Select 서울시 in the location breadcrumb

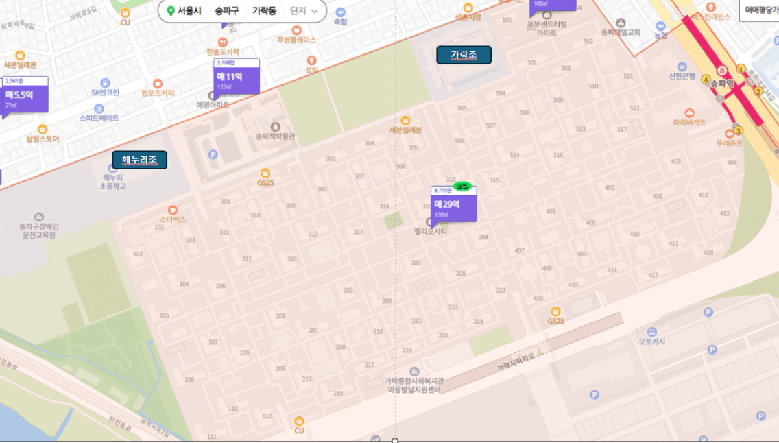click(x=189, y=11)
